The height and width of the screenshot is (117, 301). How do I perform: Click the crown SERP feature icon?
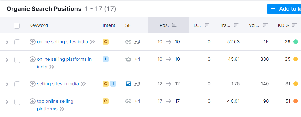(x=128, y=60)
